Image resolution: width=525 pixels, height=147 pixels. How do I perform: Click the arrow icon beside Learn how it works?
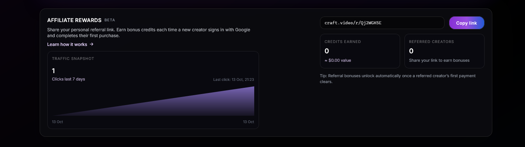(x=91, y=44)
